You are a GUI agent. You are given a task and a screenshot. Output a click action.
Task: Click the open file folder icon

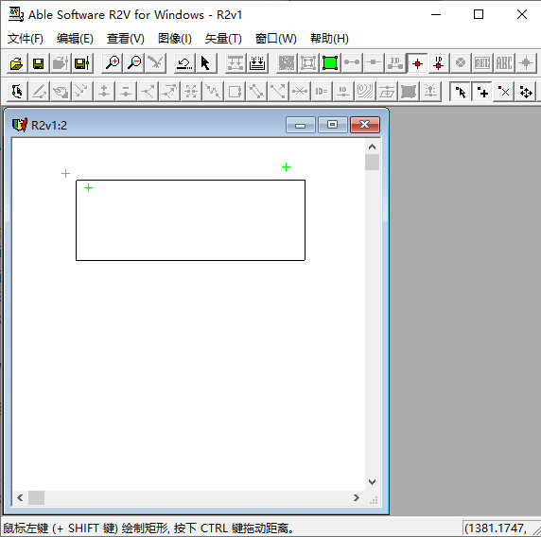(17, 63)
